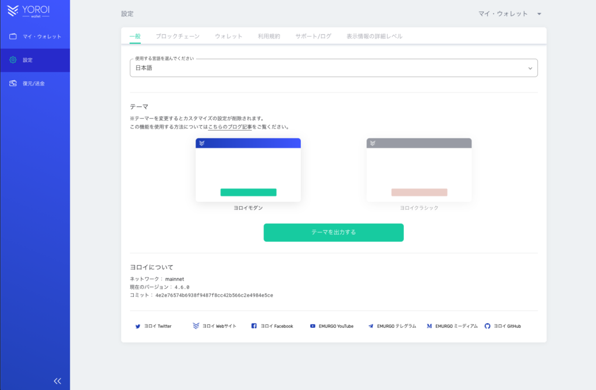Open 復元/送金 transfer icon in sidebar
The image size is (596, 390).
pyautogui.click(x=13, y=83)
